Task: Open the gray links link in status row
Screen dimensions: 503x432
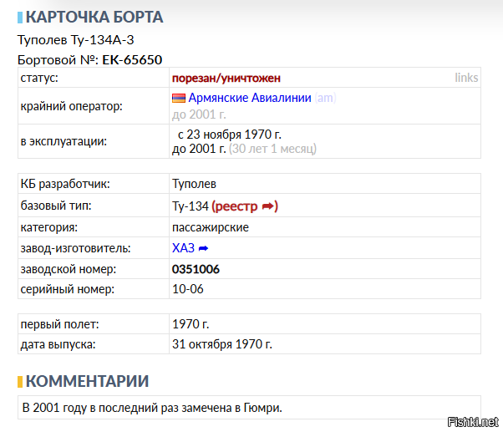Action: [x=466, y=78]
